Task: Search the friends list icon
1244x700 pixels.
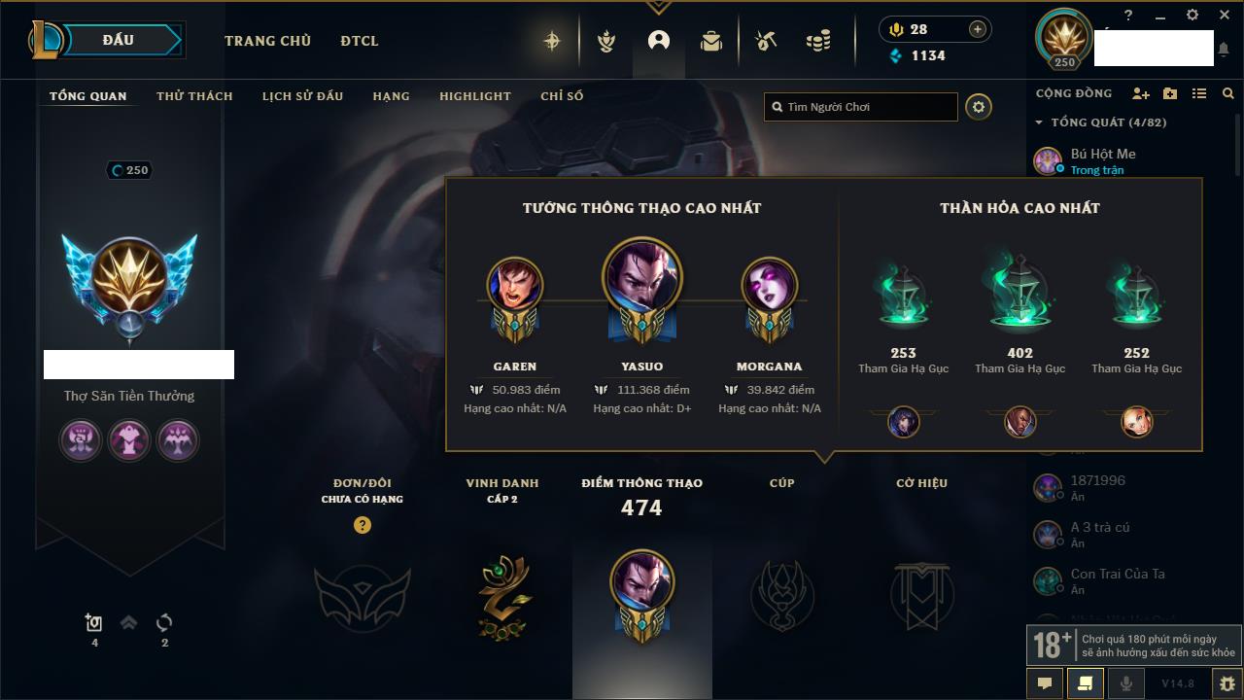Action: click(x=1228, y=93)
